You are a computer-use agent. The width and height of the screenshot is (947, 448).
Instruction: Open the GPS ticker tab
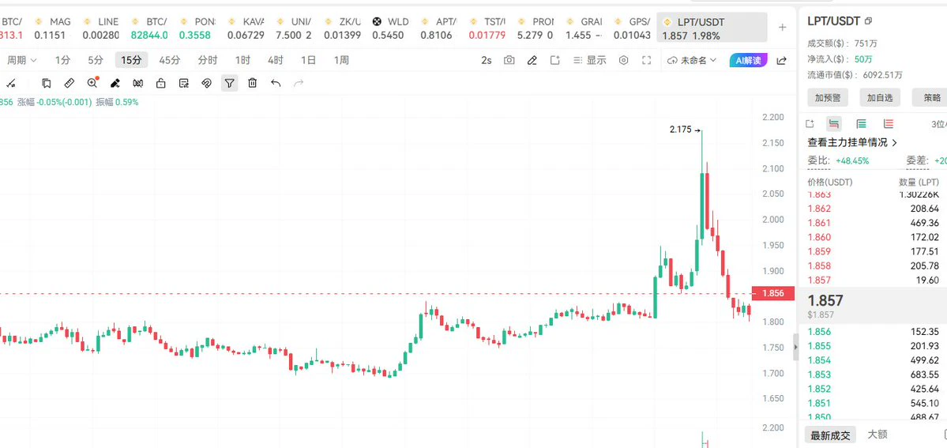click(x=633, y=28)
